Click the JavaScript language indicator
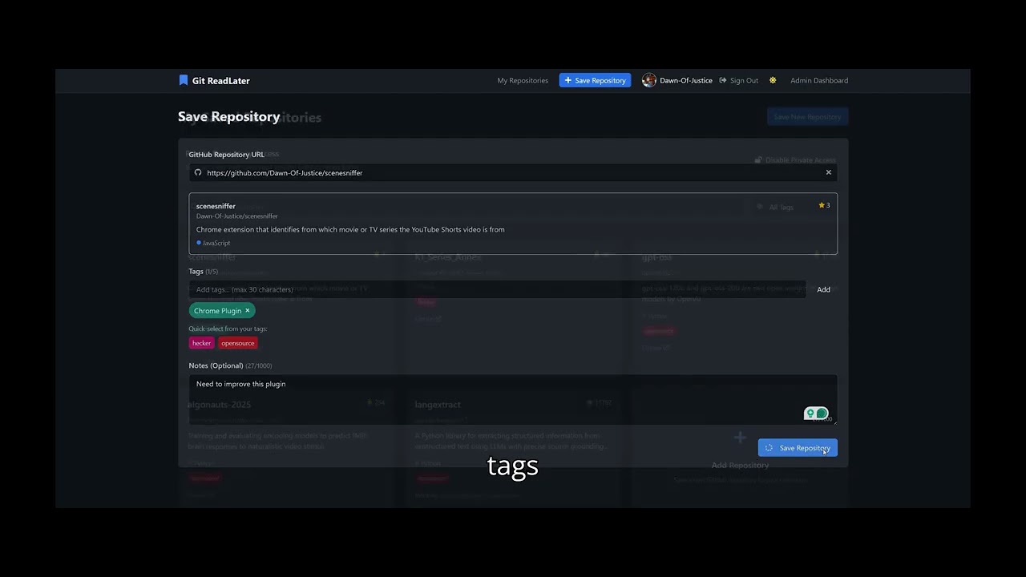This screenshot has height=577, width=1026. (213, 243)
